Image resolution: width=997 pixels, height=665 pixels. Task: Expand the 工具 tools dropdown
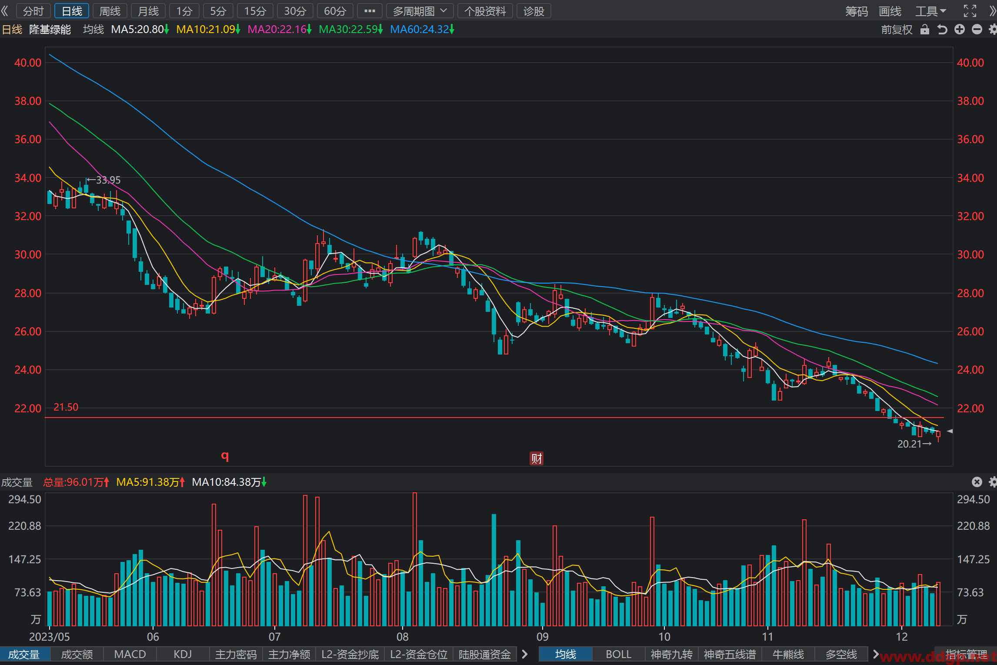930,11
